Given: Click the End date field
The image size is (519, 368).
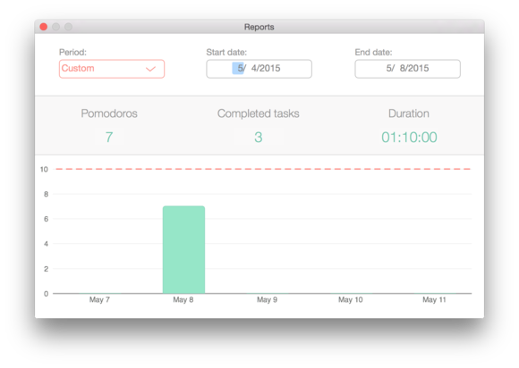Looking at the screenshot, I should [x=407, y=69].
